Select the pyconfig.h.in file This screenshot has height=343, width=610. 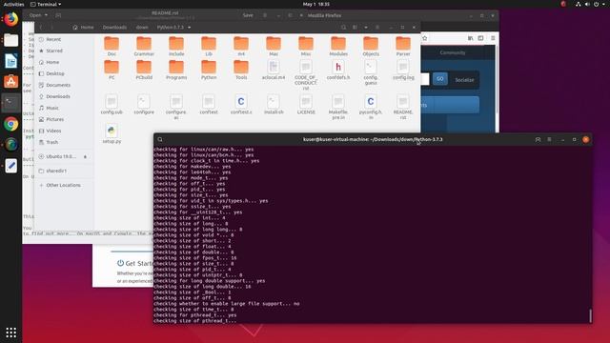tap(371, 107)
